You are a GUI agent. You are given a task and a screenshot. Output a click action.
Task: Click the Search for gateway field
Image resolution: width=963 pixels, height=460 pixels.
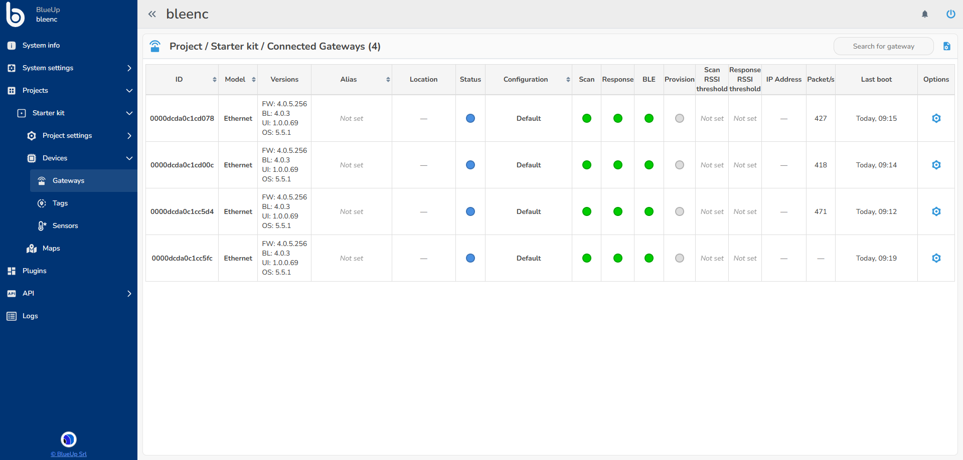(x=883, y=46)
